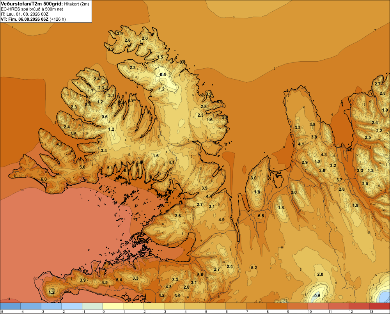This screenshot has height=314, width=390.
Task: Select the '3.5' temperature value
Action: [x=73, y=134]
